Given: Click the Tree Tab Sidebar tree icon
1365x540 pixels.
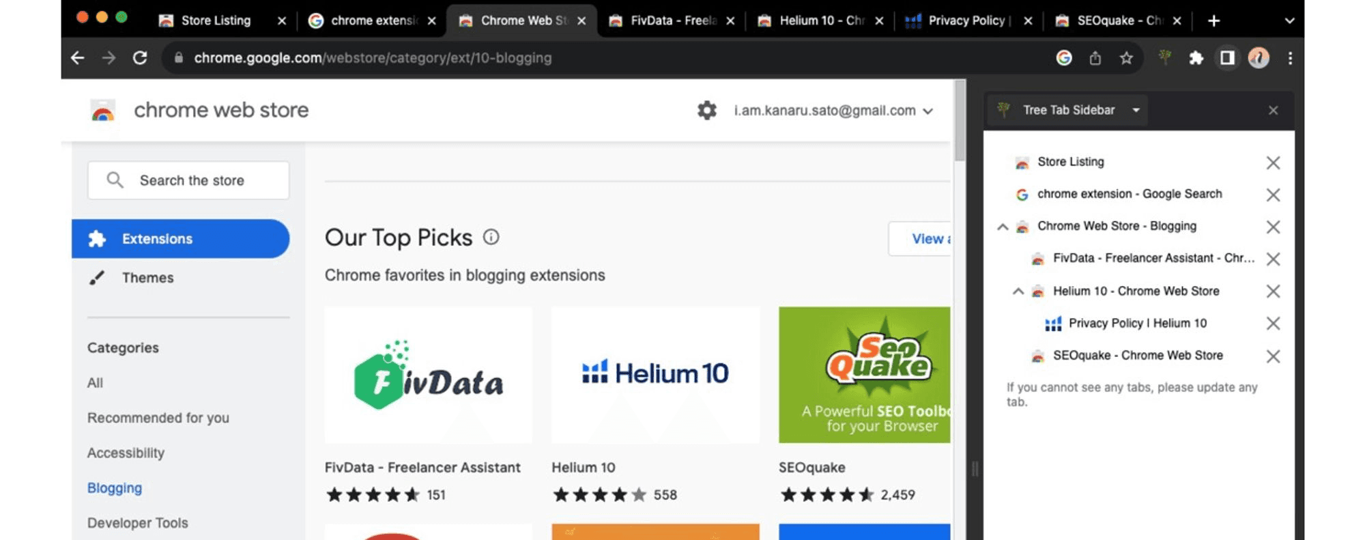Looking at the screenshot, I should pos(1003,109).
